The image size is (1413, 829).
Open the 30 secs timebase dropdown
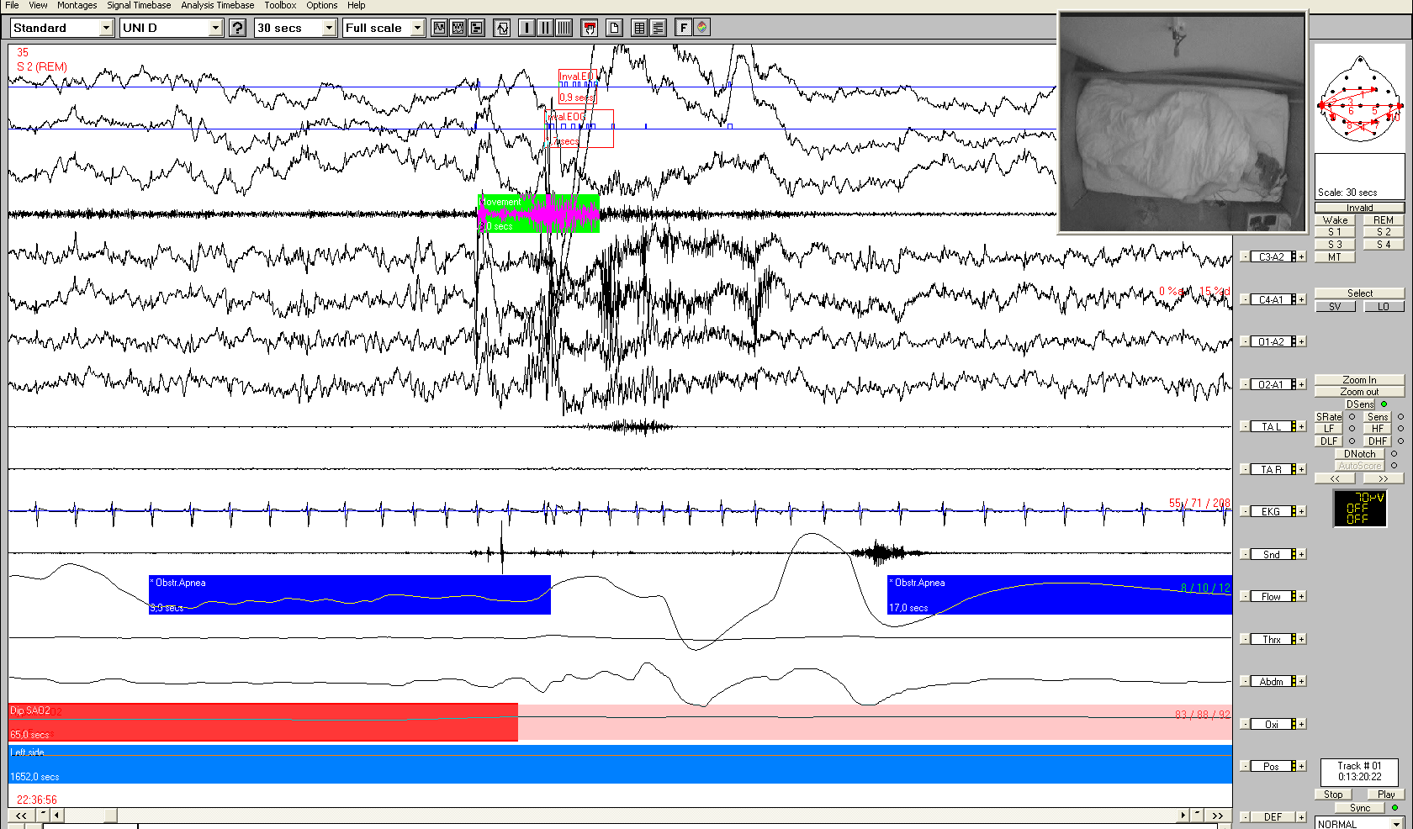coord(330,28)
